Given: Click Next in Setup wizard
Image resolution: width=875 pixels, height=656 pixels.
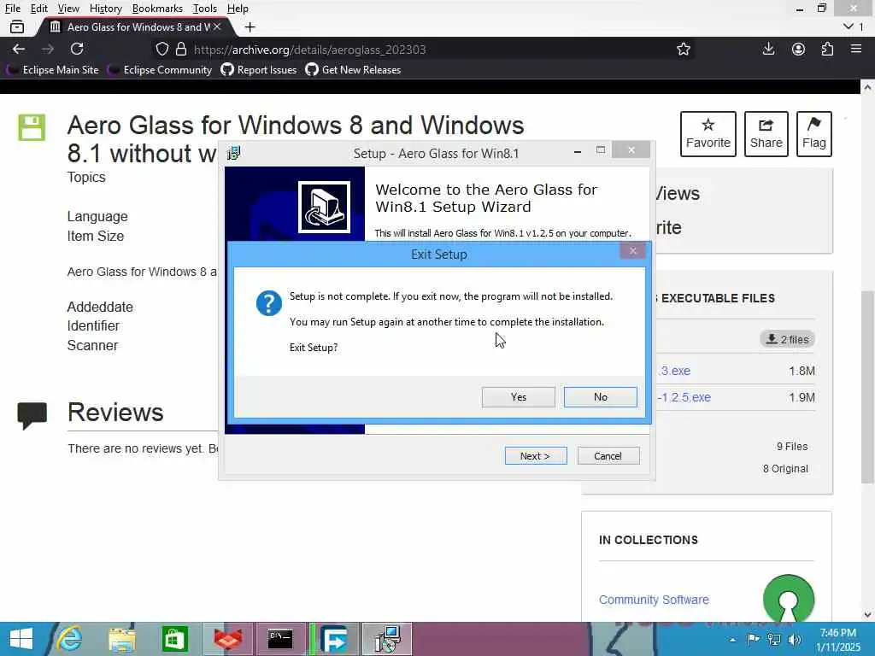Looking at the screenshot, I should [x=535, y=456].
